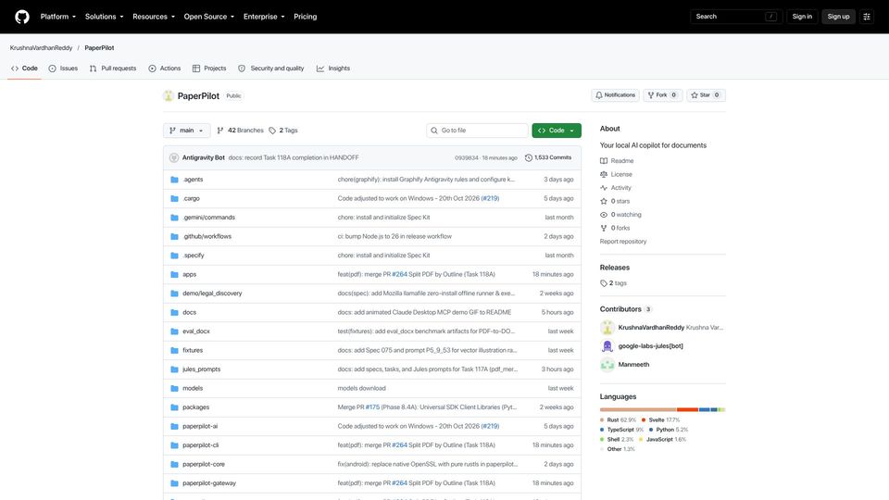Focus the Search input field
The height and width of the screenshot is (500, 889).
click(736, 17)
